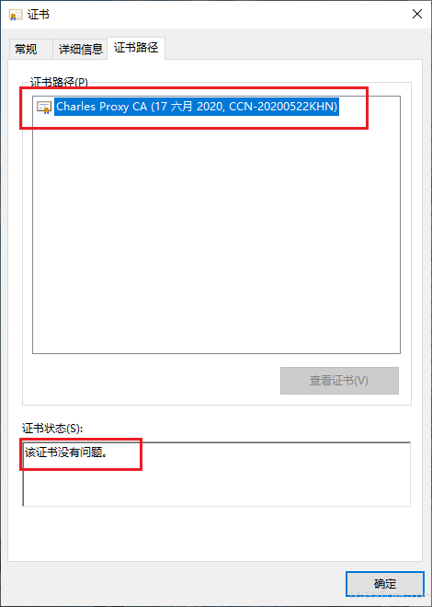The width and height of the screenshot is (432, 607).
Task: Click the empty dialog footer left of 确定
Action: [x=174, y=584]
